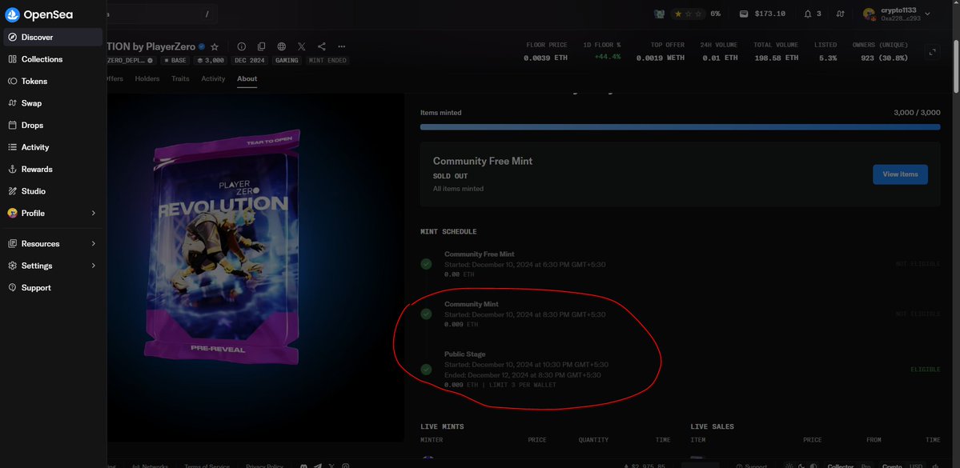Click the collection info icon
Image resolution: width=960 pixels, height=468 pixels.
point(241,46)
